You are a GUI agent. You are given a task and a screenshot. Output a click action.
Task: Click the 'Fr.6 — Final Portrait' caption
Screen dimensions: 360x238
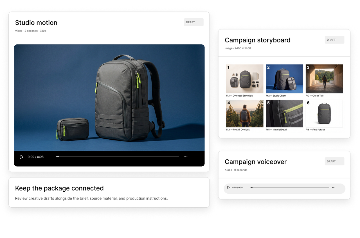315,130
